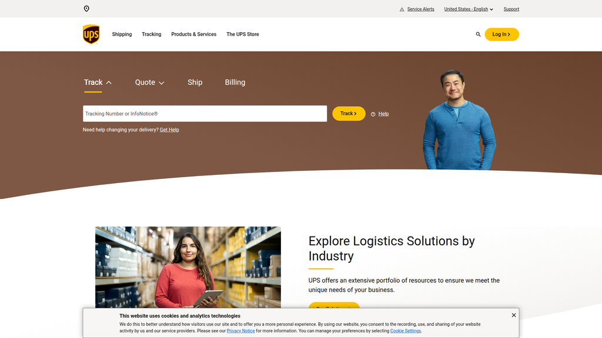Close the cookie notice banner

[514, 315]
